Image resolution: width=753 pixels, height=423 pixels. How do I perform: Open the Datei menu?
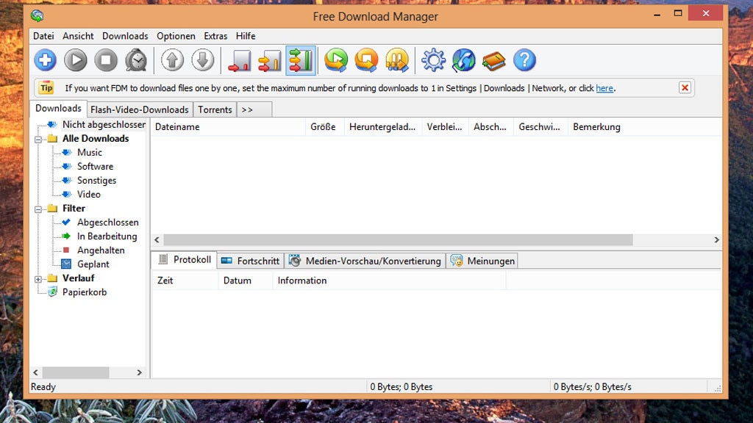(x=43, y=36)
